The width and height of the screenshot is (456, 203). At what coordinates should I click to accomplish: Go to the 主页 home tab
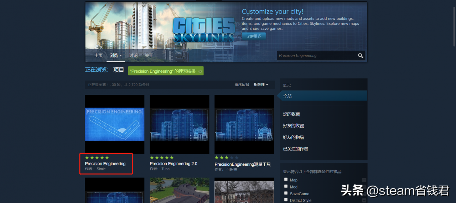click(98, 55)
